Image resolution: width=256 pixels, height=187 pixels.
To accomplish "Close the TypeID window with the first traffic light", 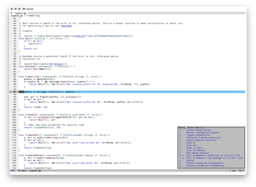I will 12,9.
